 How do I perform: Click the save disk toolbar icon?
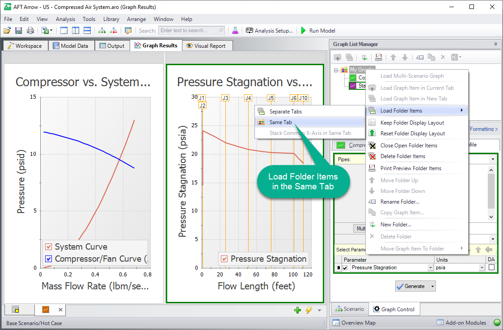tap(19, 31)
